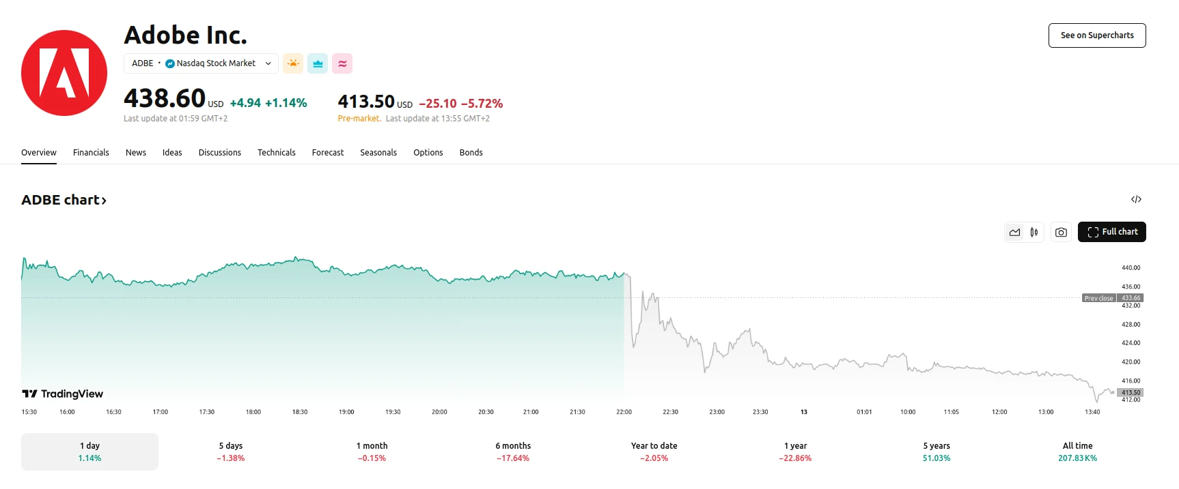Click the TradingView logo on chart
The width and height of the screenshot is (1179, 489).
coord(63,394)
